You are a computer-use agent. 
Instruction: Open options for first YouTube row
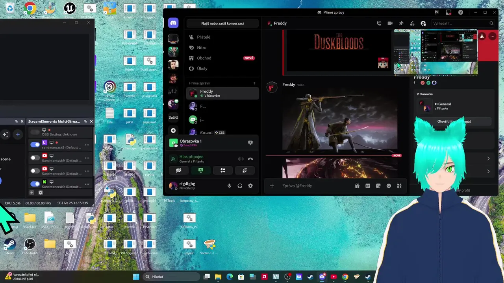[87, 158]
